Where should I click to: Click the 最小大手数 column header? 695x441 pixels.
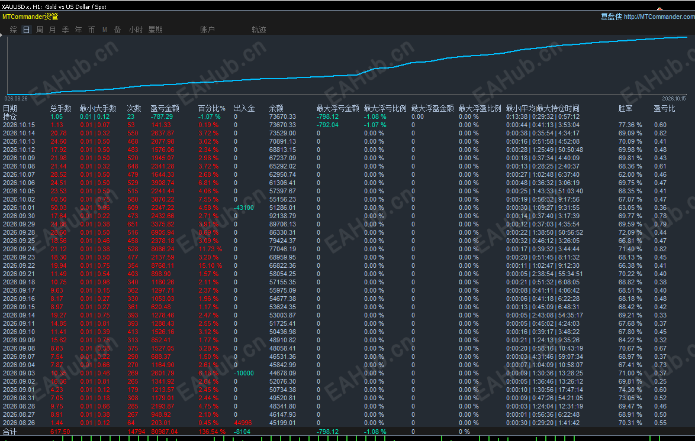pos(98,108)
